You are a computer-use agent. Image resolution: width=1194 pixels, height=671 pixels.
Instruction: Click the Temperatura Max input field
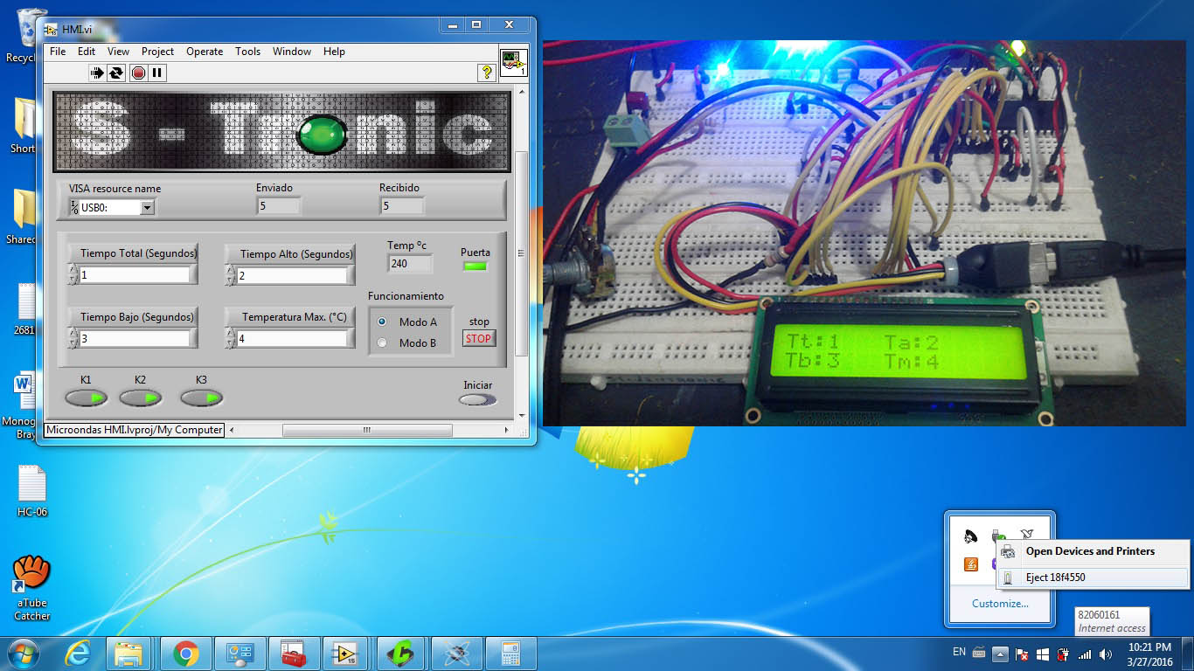click(292, 338)
